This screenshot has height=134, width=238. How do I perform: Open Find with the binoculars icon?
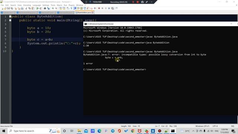click(x=45, y=8)
